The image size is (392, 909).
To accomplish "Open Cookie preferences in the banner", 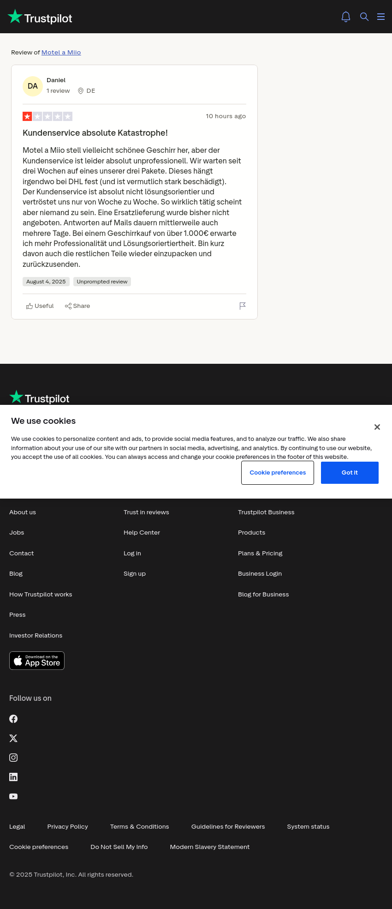I will pos(278,473).
